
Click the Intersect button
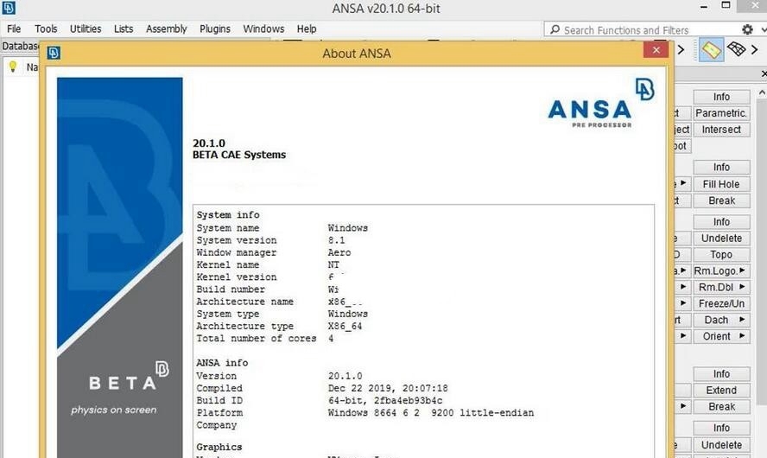click(x=721, y=130)
